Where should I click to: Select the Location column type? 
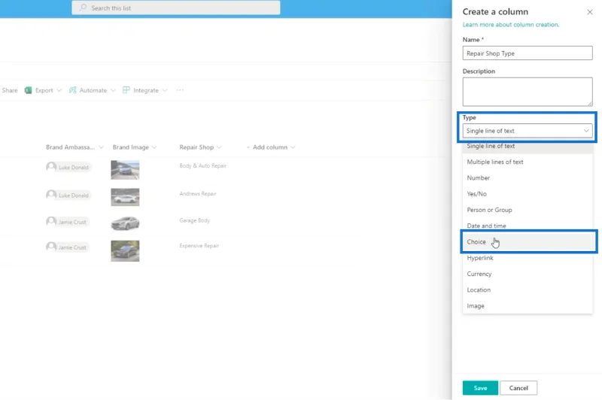click(x=528, y=290)
